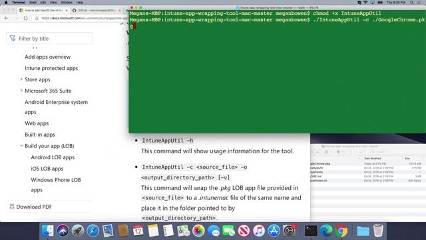The image size is (426, 240).
Task: Open the Shell menu
Action: (33, 3)
